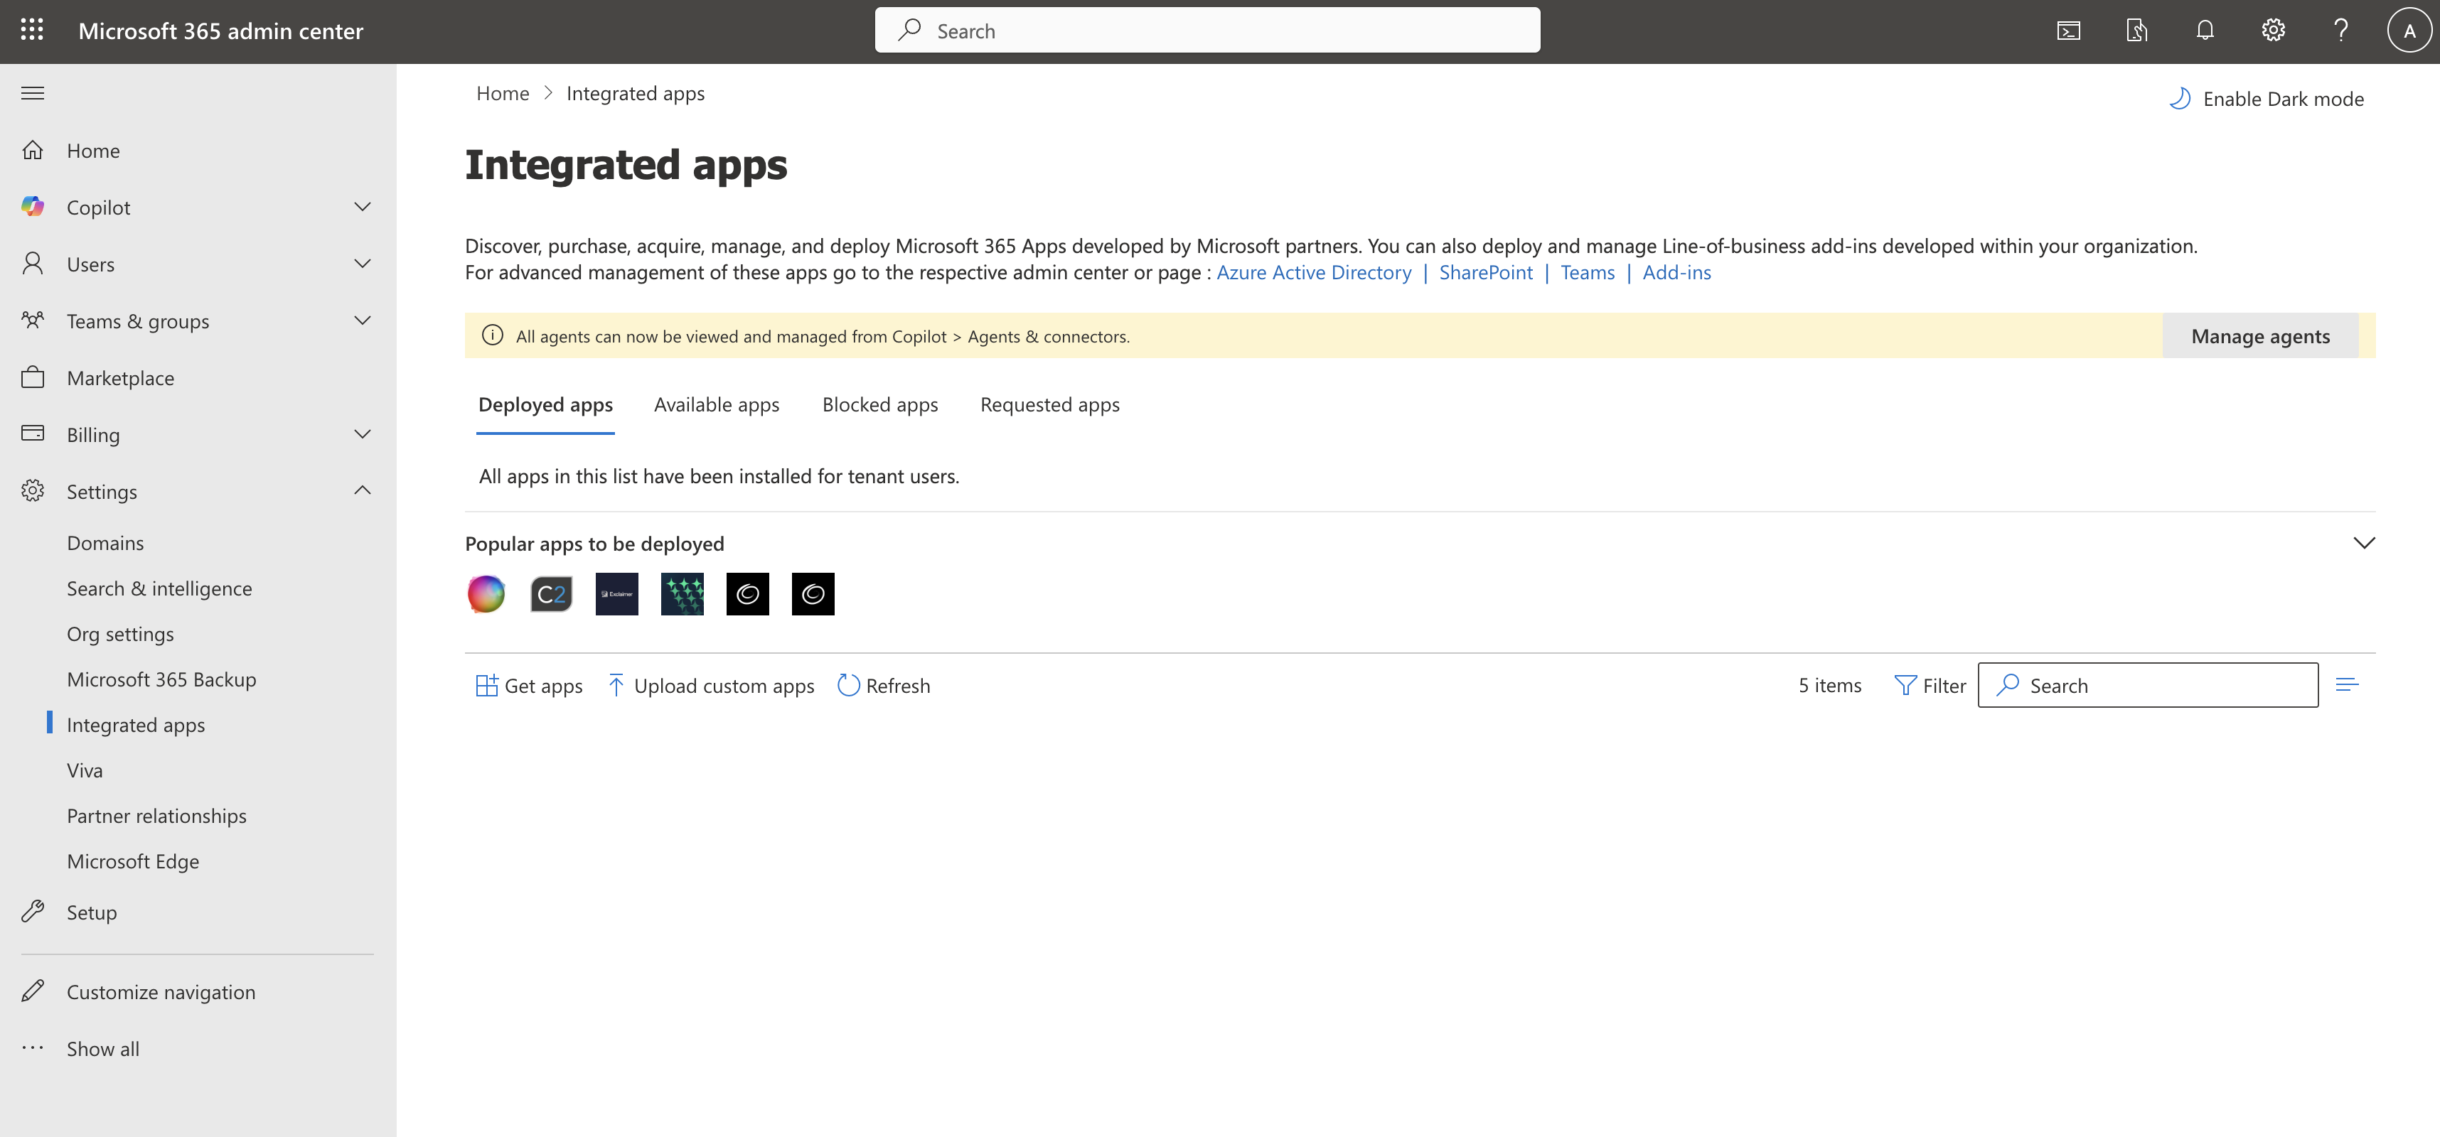Click the green stars app tile

pyautogui.click(x=682, y=593)
